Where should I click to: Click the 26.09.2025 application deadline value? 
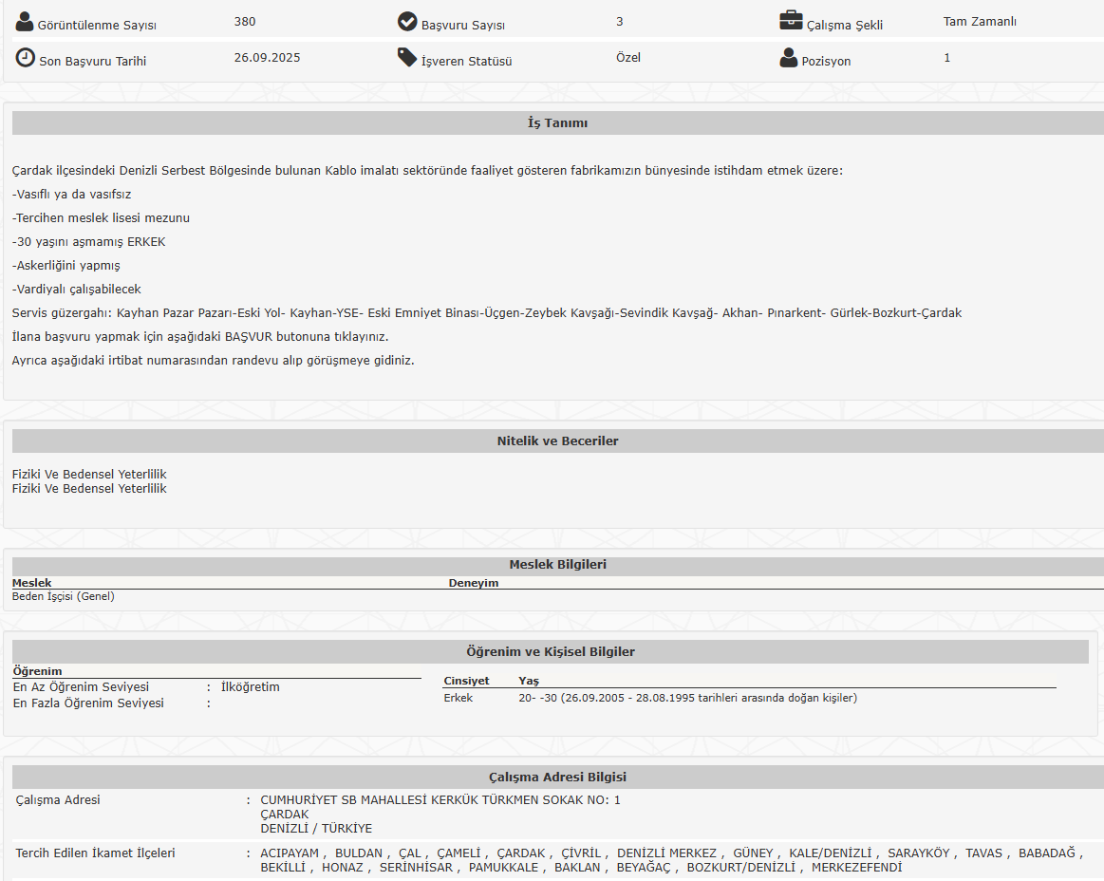267,58
